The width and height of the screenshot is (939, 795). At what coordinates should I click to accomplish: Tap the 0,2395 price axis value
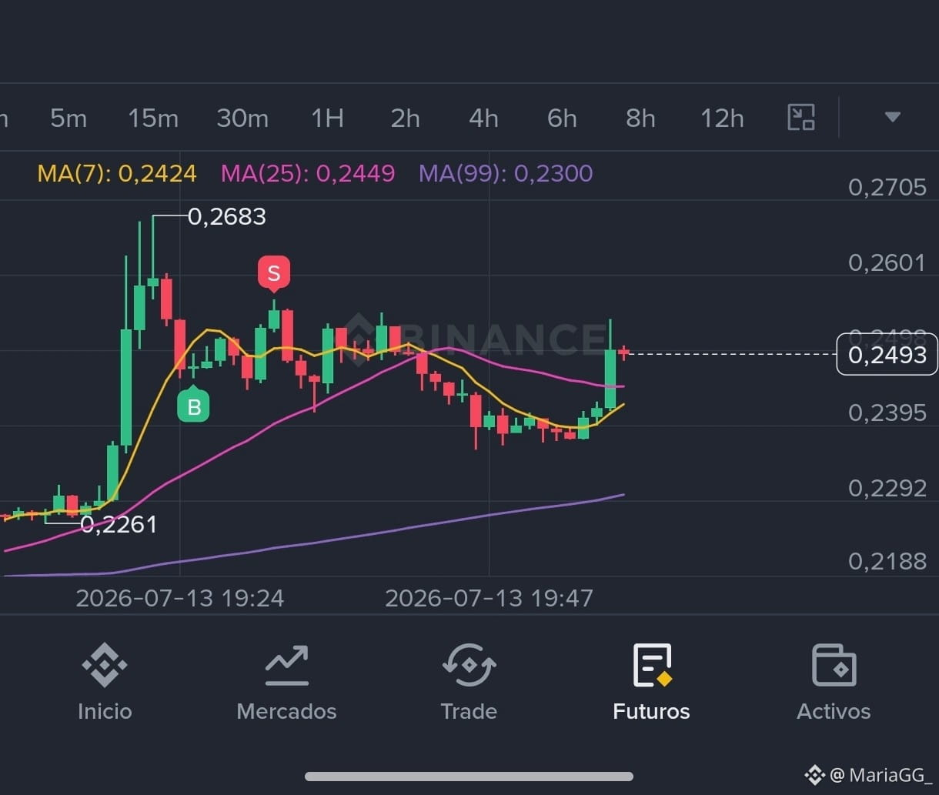(887, 413)
